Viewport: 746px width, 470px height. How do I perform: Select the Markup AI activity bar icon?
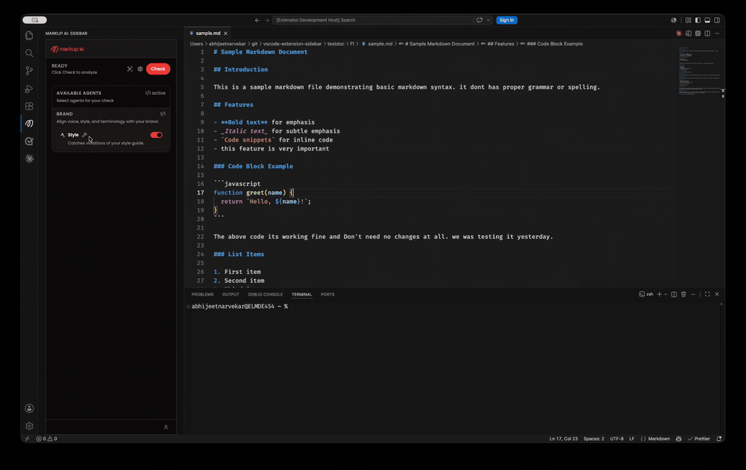click(x=29, y=124)
